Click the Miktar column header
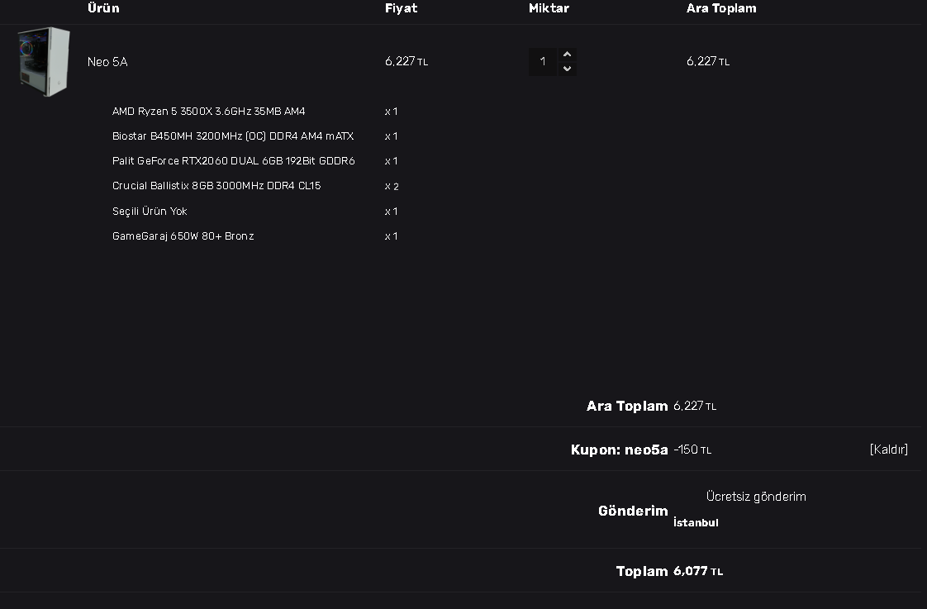Viewport: 927px width, 609px height. 549,8
